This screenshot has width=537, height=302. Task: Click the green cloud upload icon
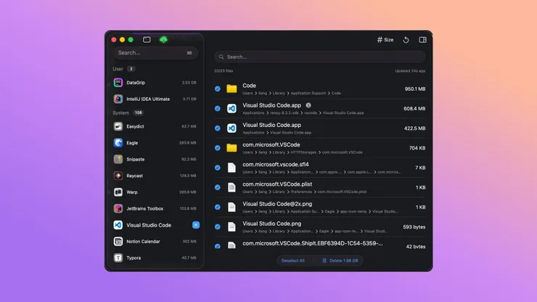point(163,39)
